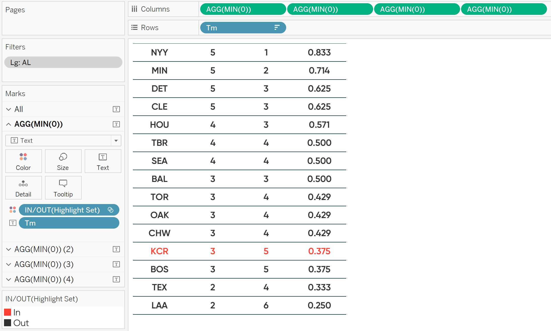
Task: Open the Detail marks card
Action: point(23,188)
